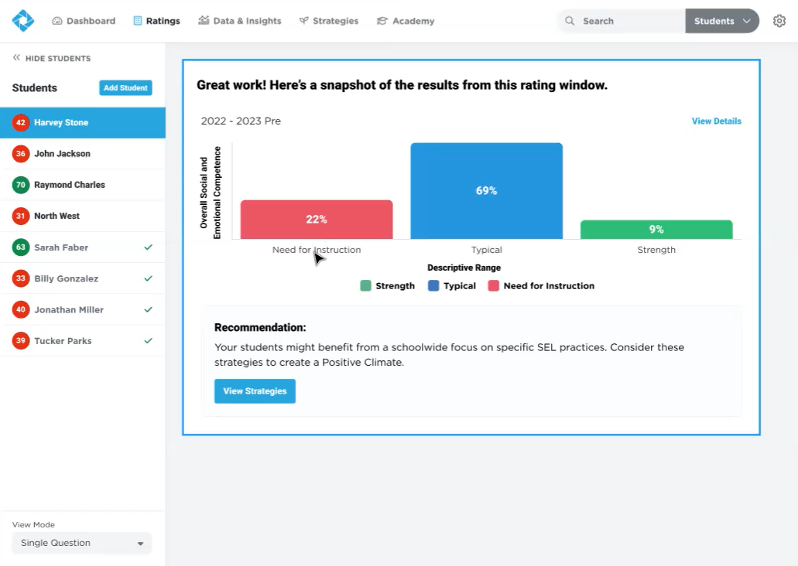Click the search magnifier icon

click(x=570, y=21)
